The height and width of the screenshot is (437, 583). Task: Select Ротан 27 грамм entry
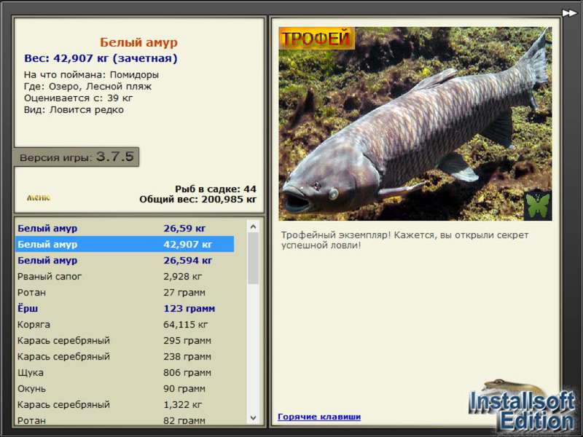(125, 292)
